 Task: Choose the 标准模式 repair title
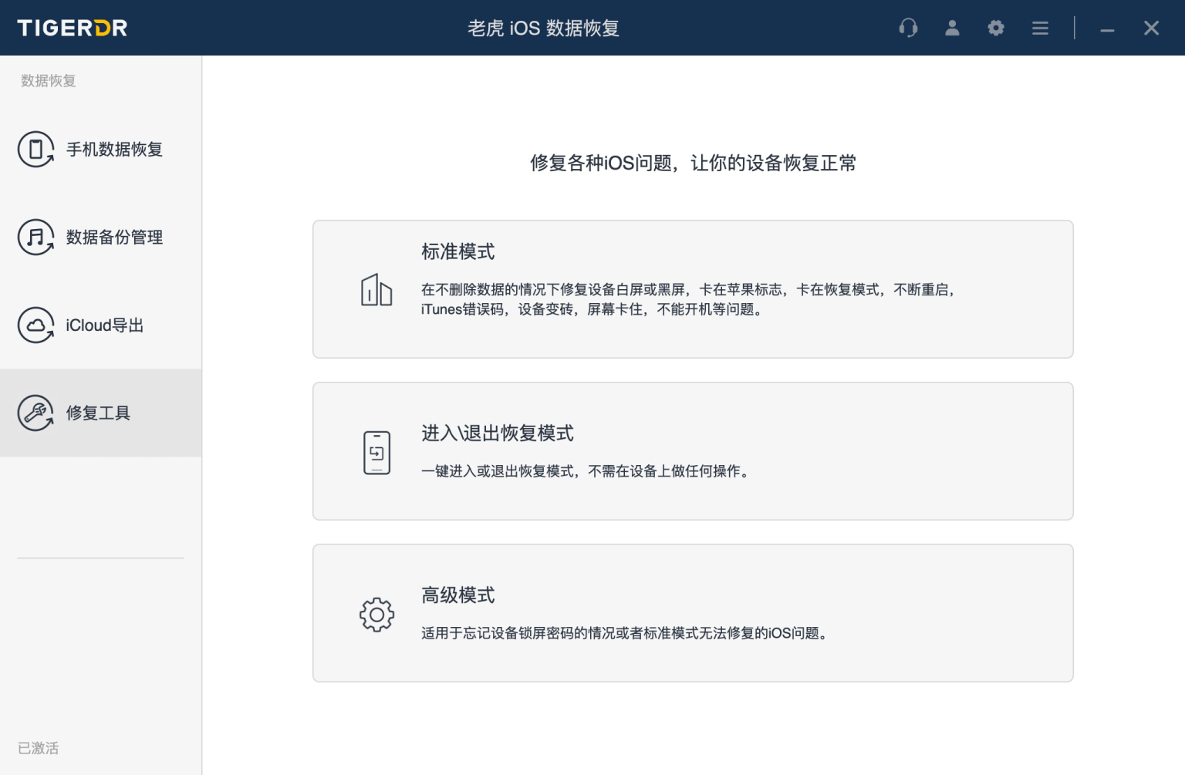point(457,252)
